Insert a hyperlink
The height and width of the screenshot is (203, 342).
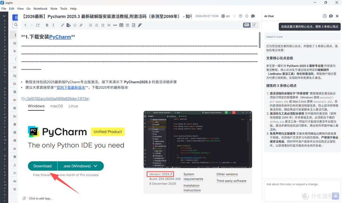coord(62,25)
